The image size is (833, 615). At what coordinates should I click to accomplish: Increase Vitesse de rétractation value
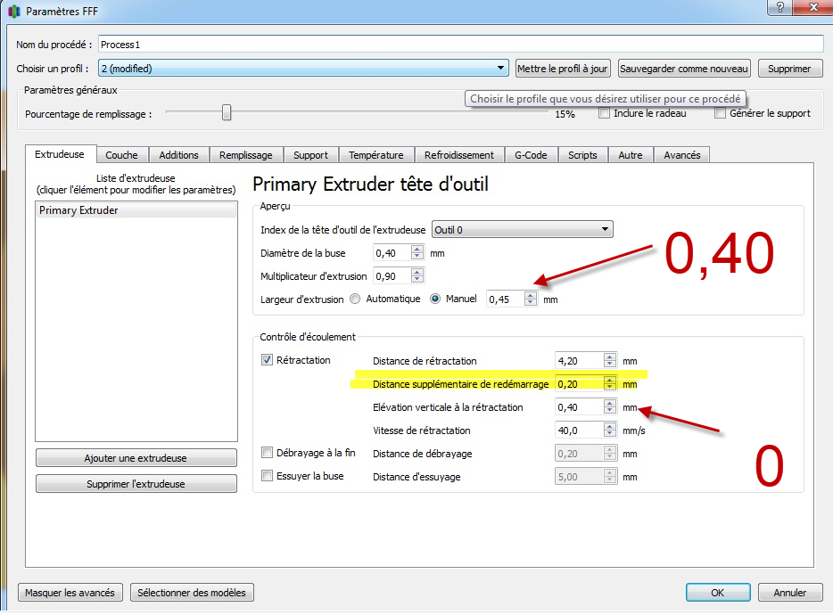click(x=610, y=426)
